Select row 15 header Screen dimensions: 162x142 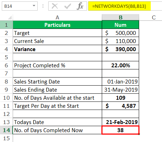pyautogui.click(x=6, y=138)
